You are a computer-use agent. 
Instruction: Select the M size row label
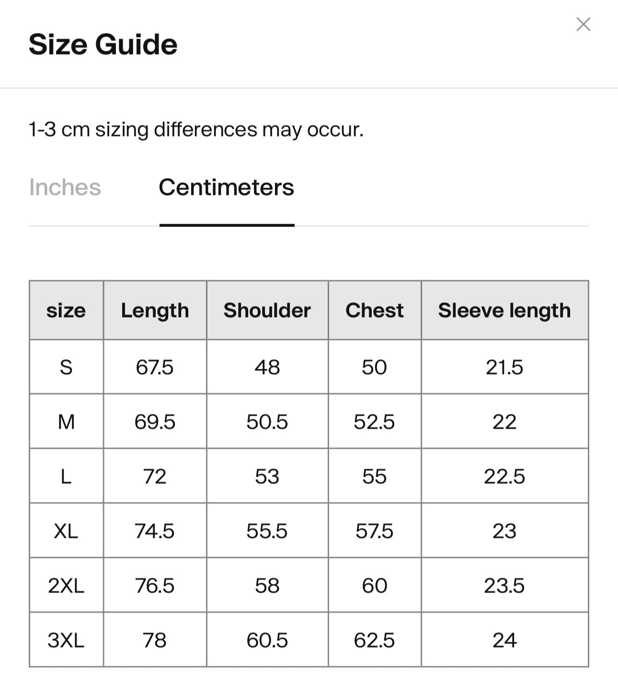pyautogui.click(x=66, y=422)
